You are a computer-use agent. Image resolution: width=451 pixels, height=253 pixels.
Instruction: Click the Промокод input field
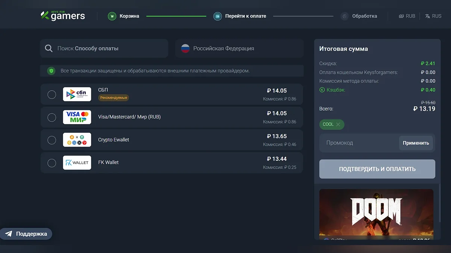[359, 143]
